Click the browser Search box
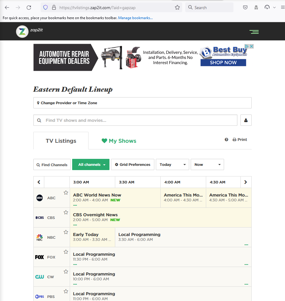Screen dimensions: 285x301 pos(209,8)
